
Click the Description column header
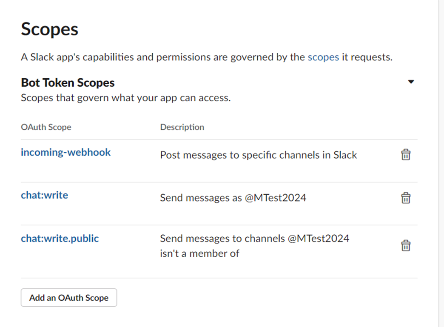182,127
